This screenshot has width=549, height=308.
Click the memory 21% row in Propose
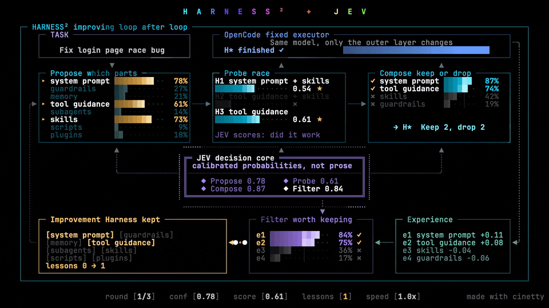pos(119,96)
